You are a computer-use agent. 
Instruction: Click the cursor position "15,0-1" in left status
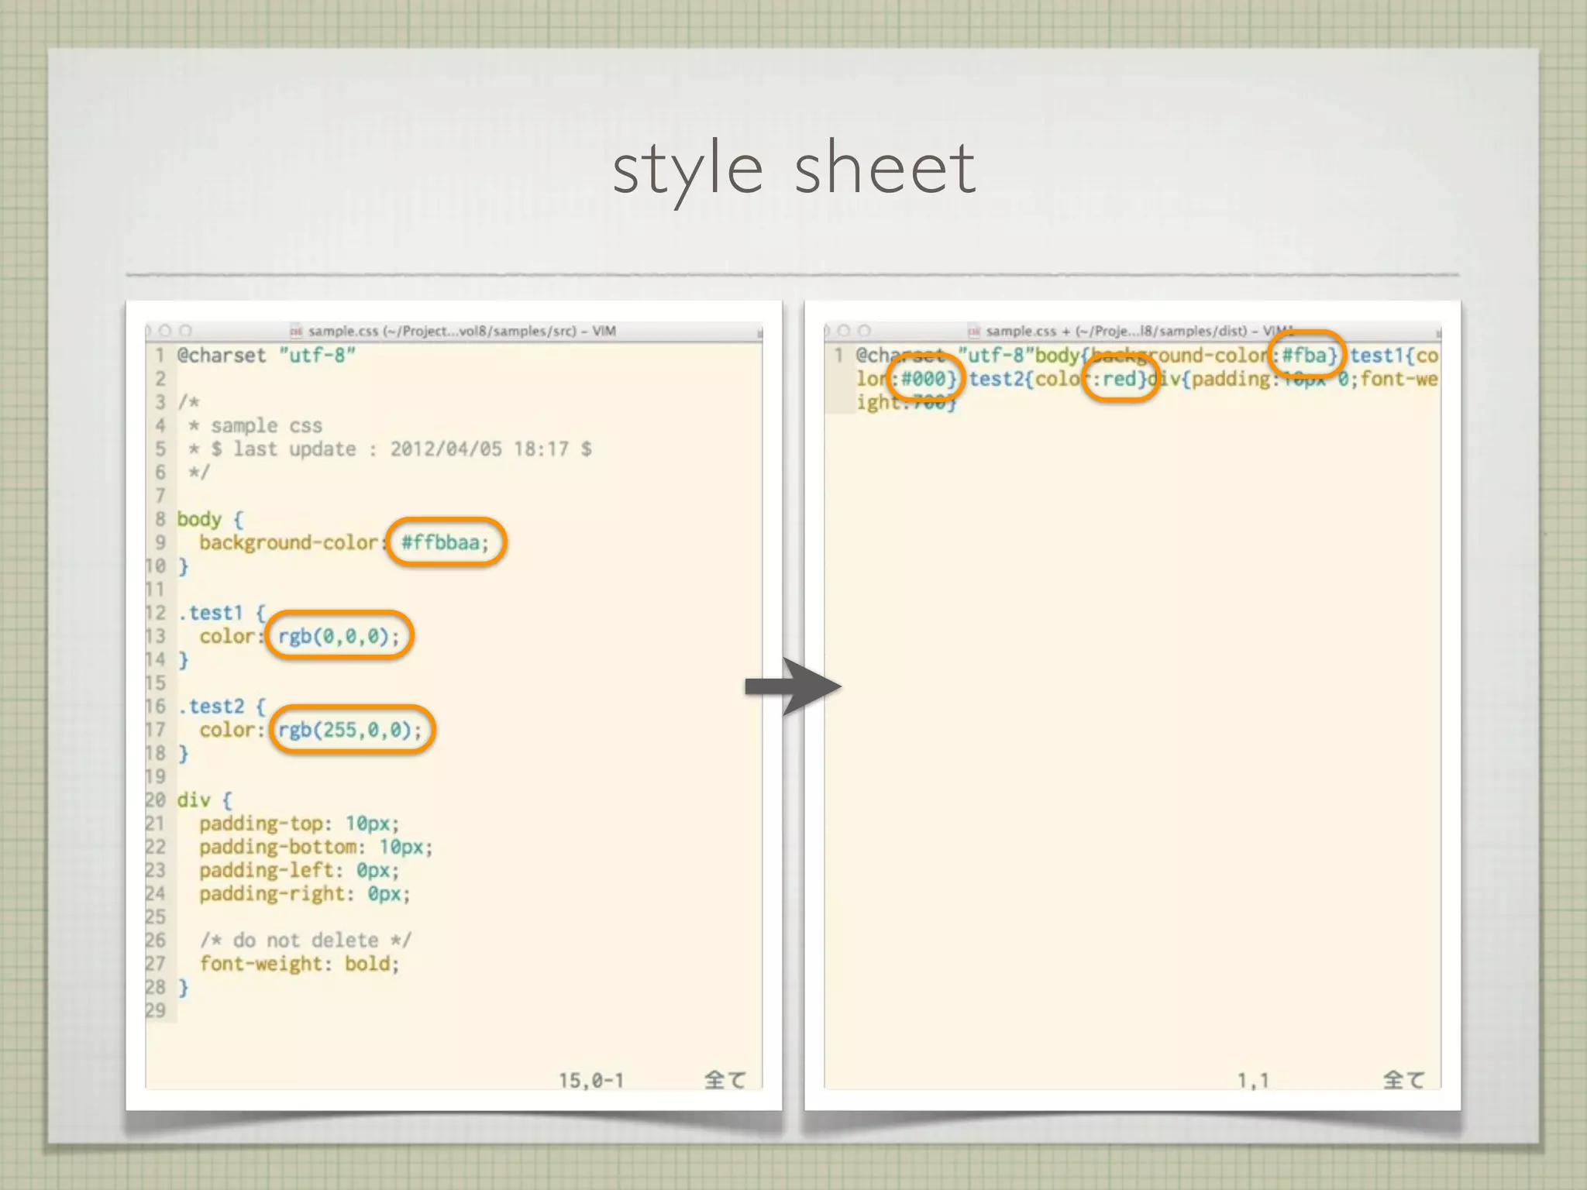coord(591,1080)
